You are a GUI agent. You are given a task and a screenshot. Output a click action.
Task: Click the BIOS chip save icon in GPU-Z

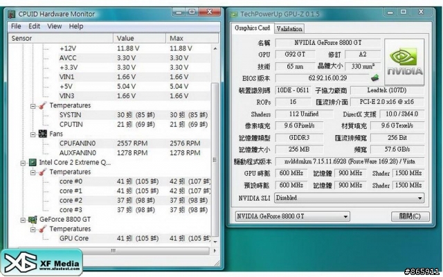click(x=374, y=78)
